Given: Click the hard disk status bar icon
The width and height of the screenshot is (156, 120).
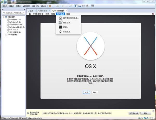Looking at the screenshot, I should tap(139, 118).
